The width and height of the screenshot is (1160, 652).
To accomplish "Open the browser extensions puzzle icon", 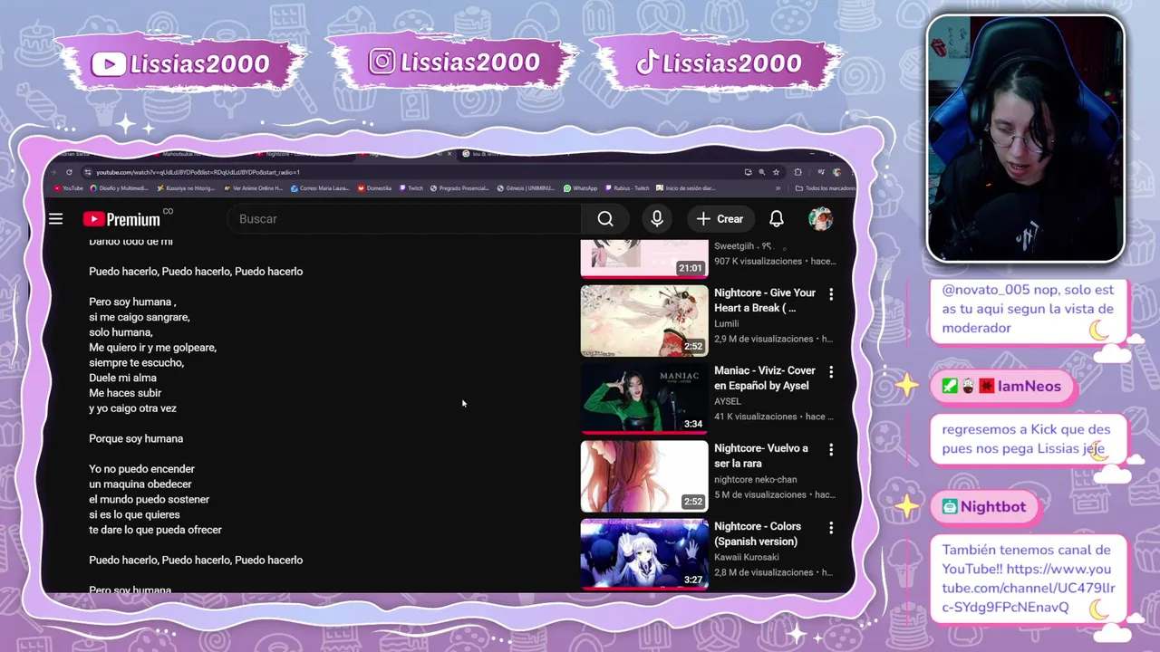I will [x=797, y=172].
